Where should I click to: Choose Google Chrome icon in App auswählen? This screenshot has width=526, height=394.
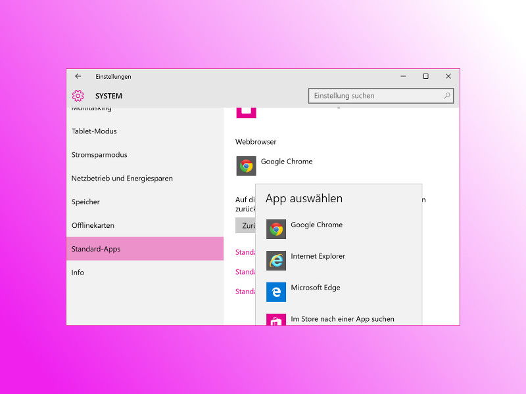pos(276,229)
